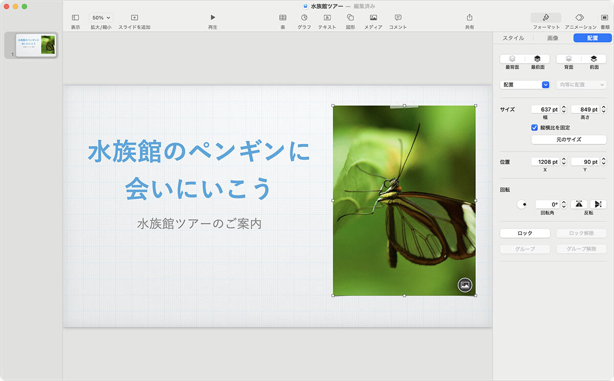Image resolution: width=614 pixels, height=381 pixels.
Task: Switch to the スタイル tab
Action: tap(513, 38)
